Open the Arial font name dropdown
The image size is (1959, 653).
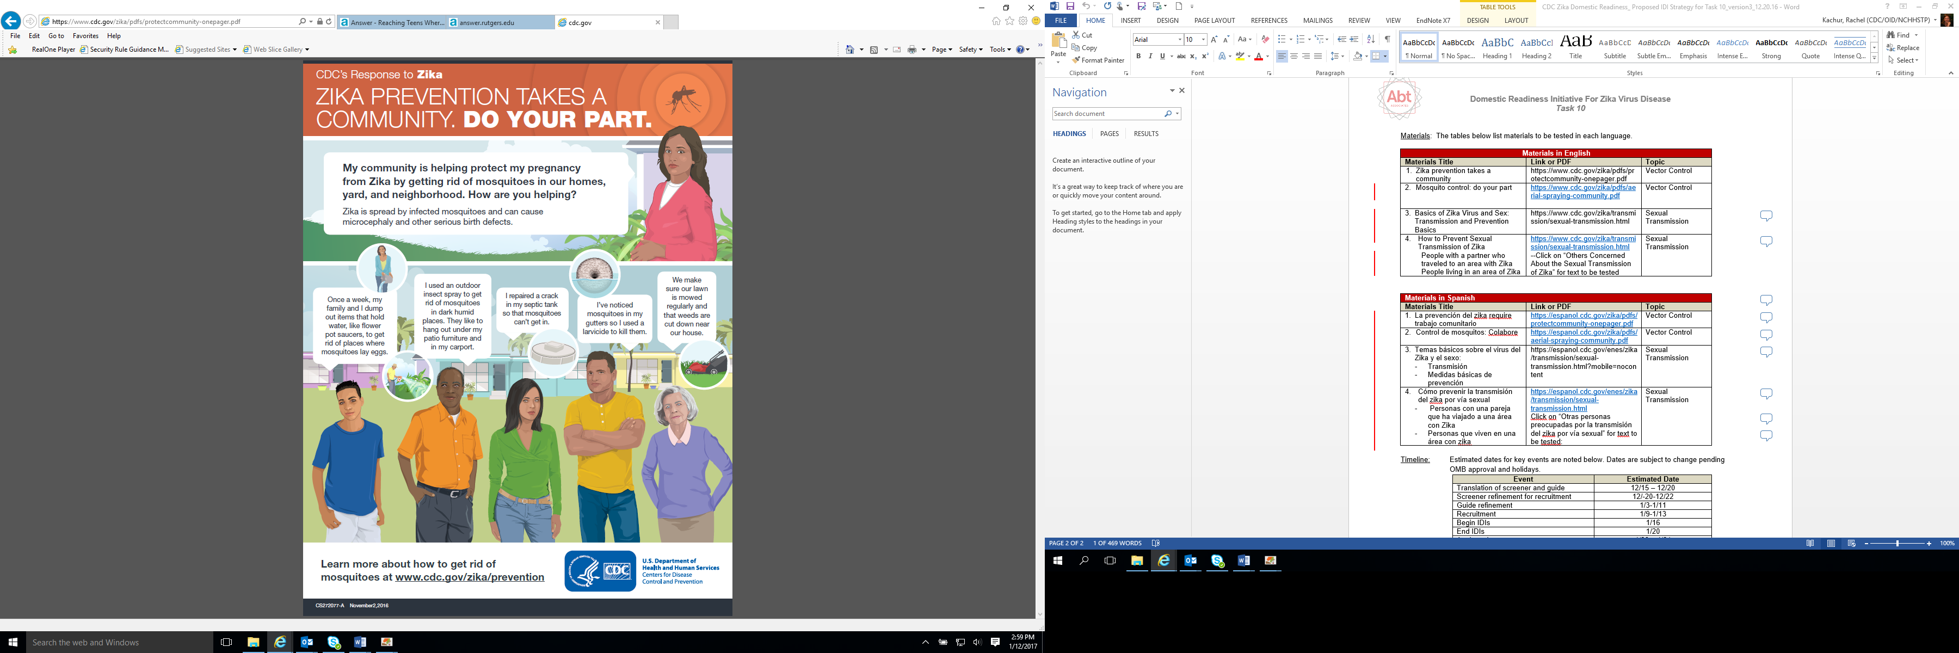(1180, 40)
